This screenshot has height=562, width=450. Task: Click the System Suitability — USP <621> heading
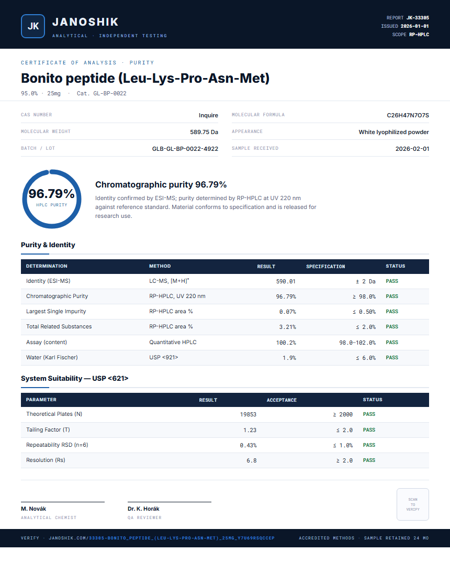click(x=74, y=379)
